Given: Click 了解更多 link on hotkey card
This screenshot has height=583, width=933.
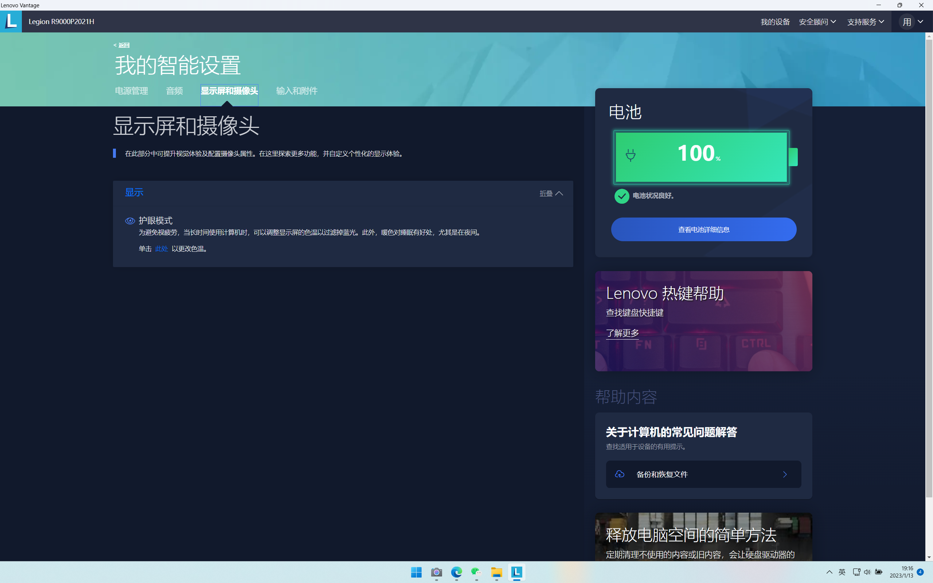Looking at the screenshot, I should [622, 333].
